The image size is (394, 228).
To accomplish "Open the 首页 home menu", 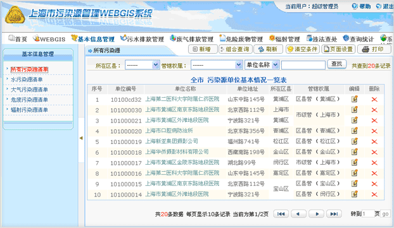I will point(17,39).
